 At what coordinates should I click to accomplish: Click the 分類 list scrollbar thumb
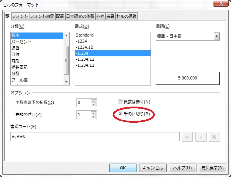point(66,60)
